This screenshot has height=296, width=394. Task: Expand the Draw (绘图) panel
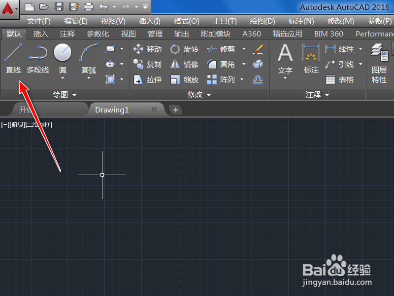tap(65, 95)
